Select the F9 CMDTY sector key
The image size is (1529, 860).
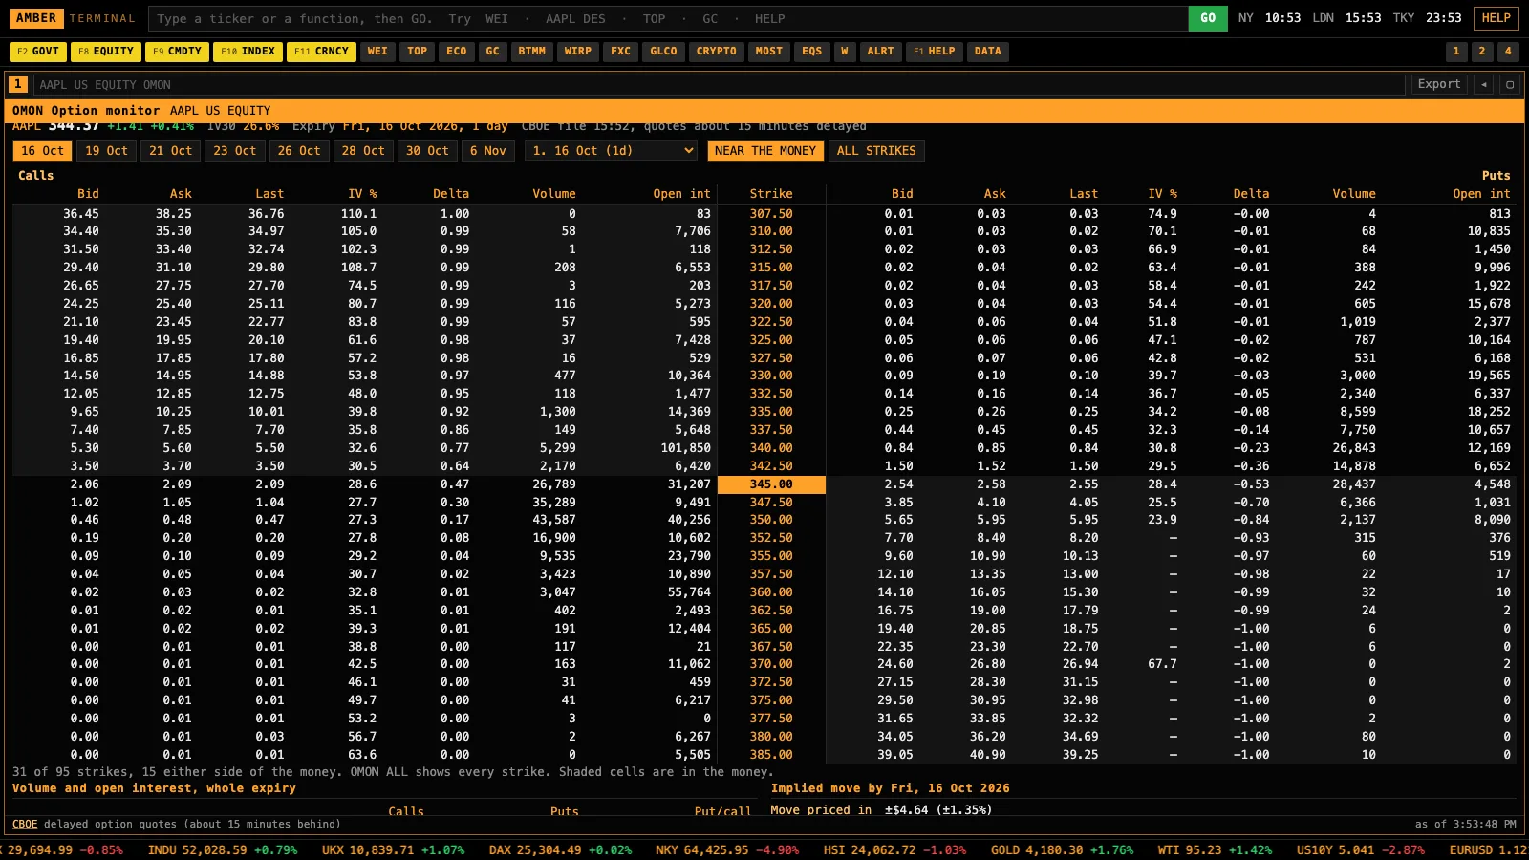pos(177,52)
